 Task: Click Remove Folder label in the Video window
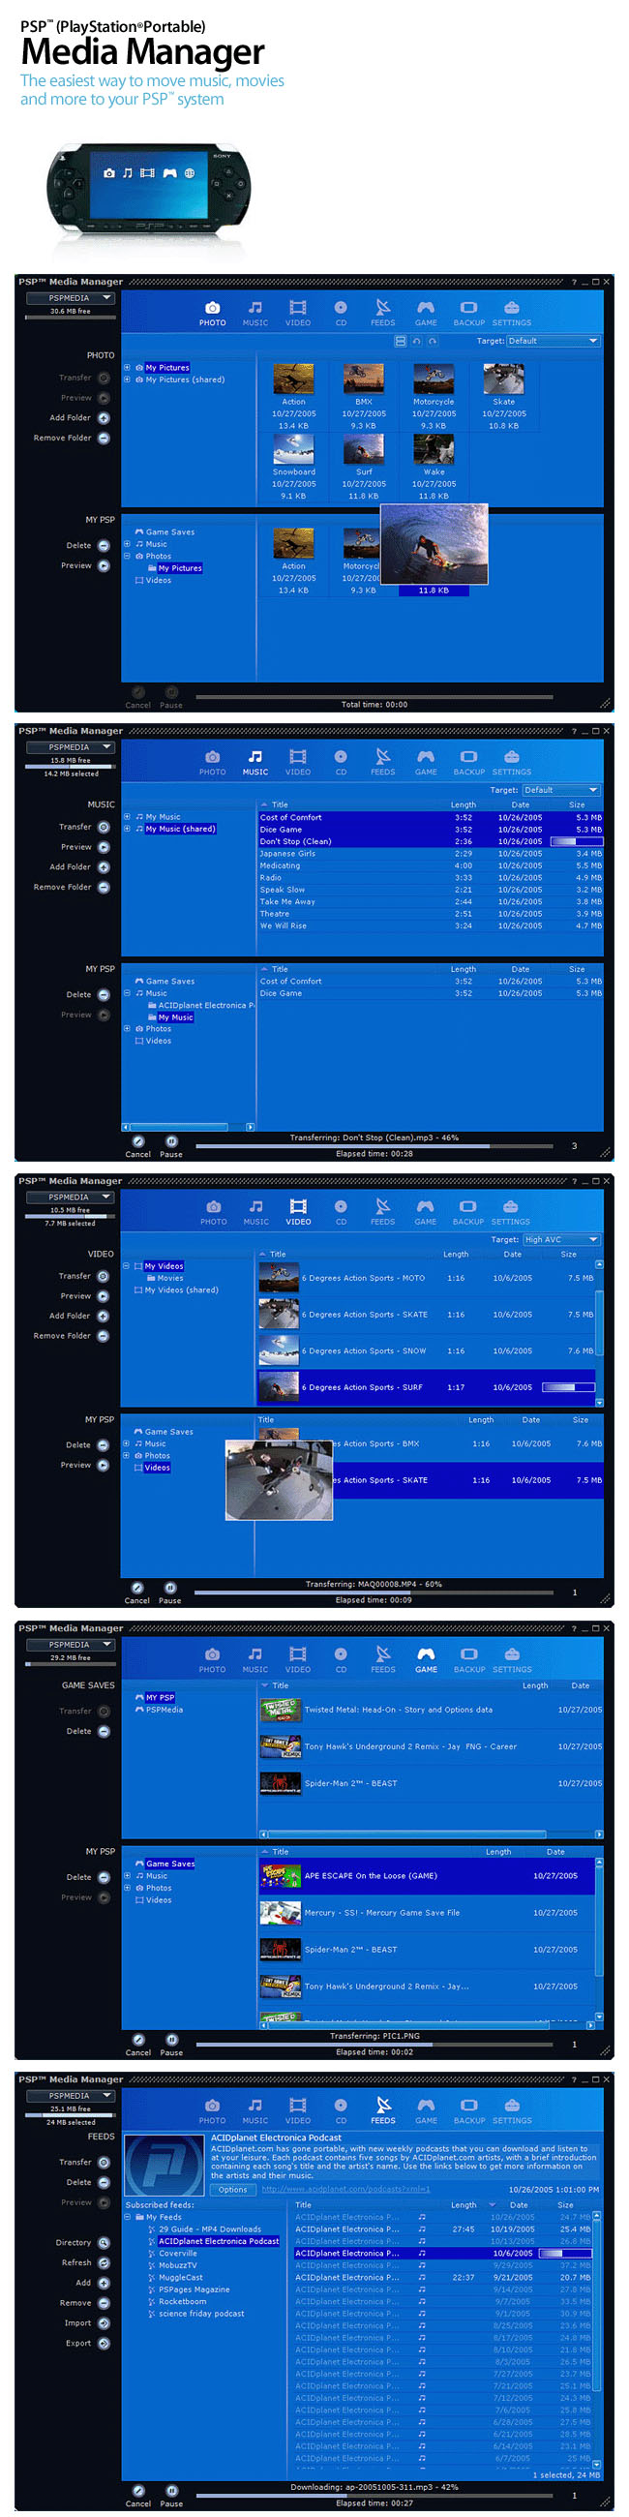click(63, 1336)
